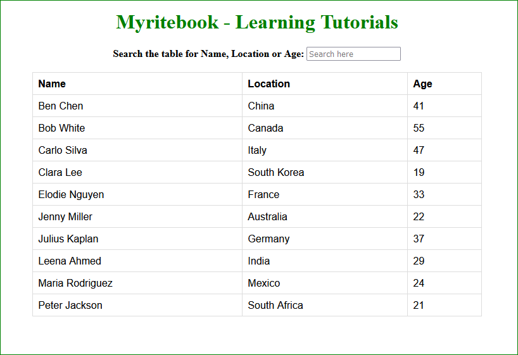This screenshot has height=355, width=518.
Task: Click the Myritebook - Learning Tutorials heading
Action: pos(257,22)
